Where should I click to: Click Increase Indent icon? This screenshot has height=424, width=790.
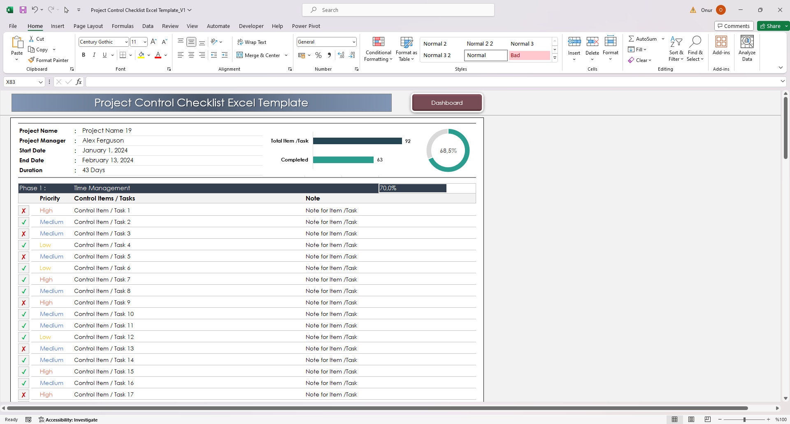click(x=224, y=55)
